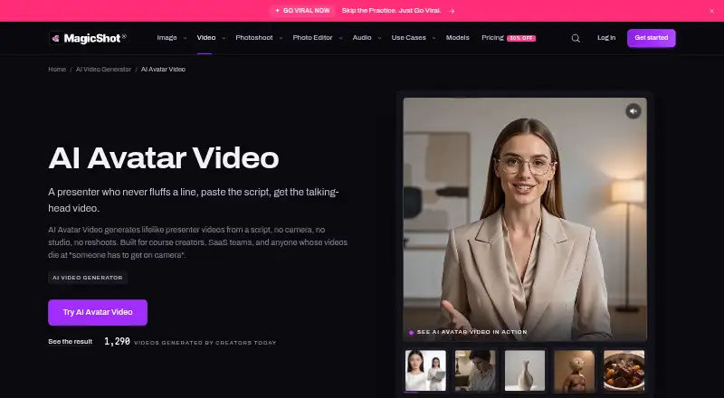The width and height of the screenshot is (724, 398).
Task: Click the 1,290 videos counter
Action: pos(190,342)
